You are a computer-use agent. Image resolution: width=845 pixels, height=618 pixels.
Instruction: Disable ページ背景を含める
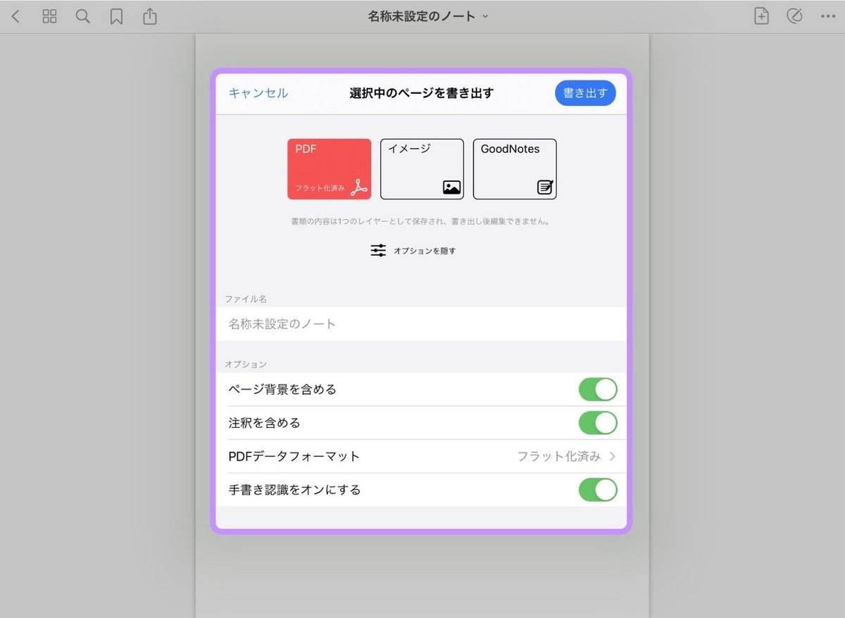[598, 388]
